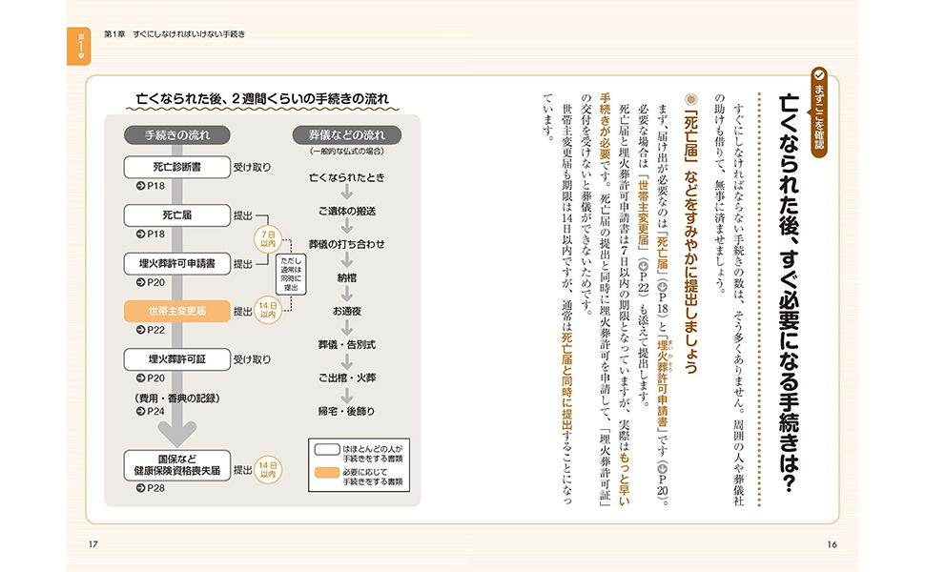The image size is (925, 572).
Task: Click the diagram title 亡くなられた後、2週間くらいの手続きの流れ
Action: click(262, 98)
